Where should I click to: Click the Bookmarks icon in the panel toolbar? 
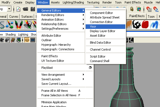click(x=13, y=40)
